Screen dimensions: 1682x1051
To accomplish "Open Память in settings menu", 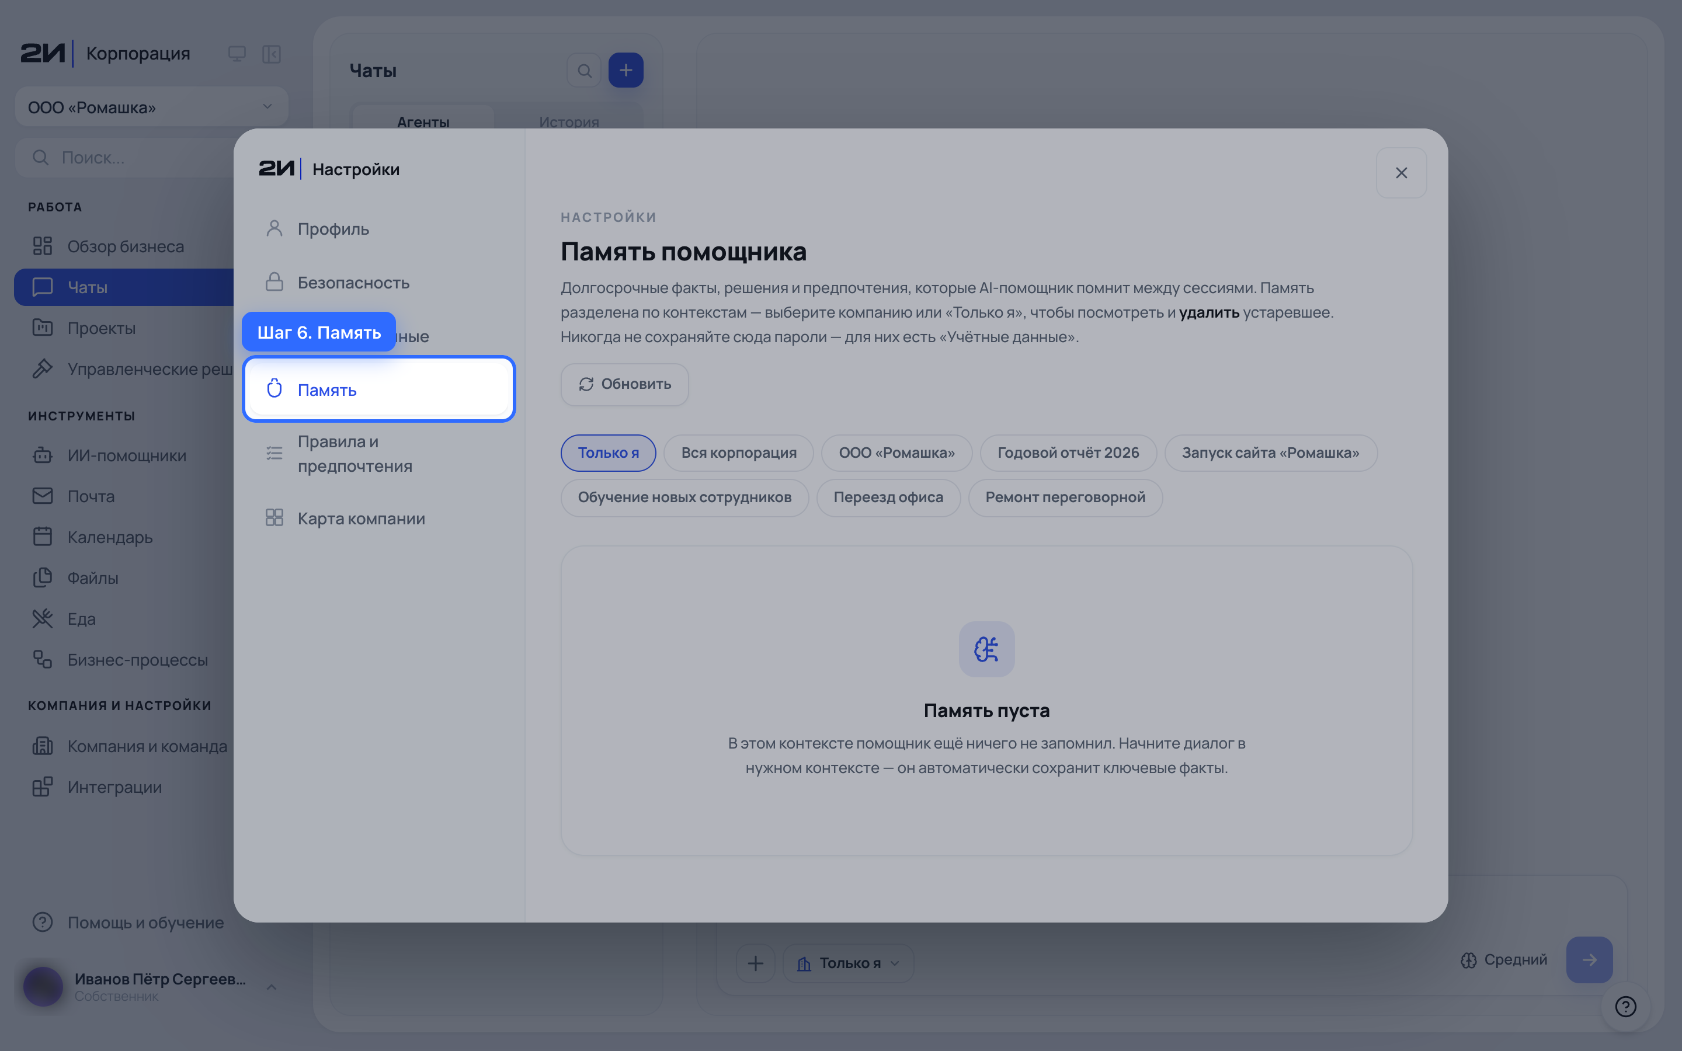I will pyautogui.click(x=378, y=389).
